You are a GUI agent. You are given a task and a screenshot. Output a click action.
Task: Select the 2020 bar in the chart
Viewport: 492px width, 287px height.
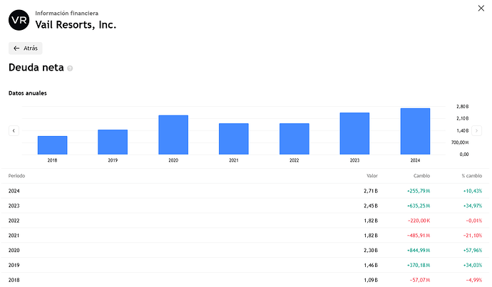click(x=173, y=135)
